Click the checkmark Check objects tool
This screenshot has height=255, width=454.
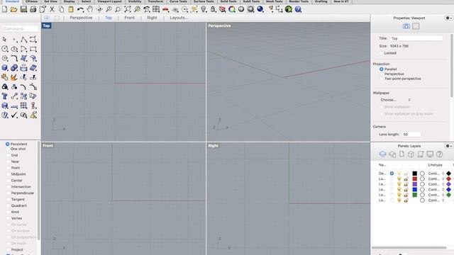tap(14, 115)
